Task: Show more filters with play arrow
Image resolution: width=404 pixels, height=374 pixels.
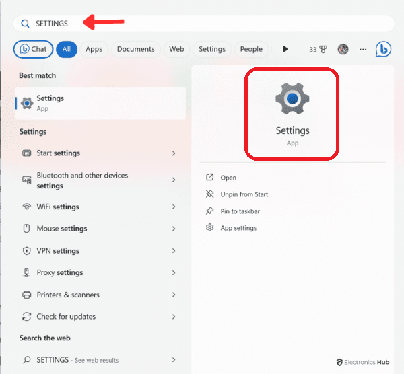Action: pyautogui.click(x=285, y=49)
